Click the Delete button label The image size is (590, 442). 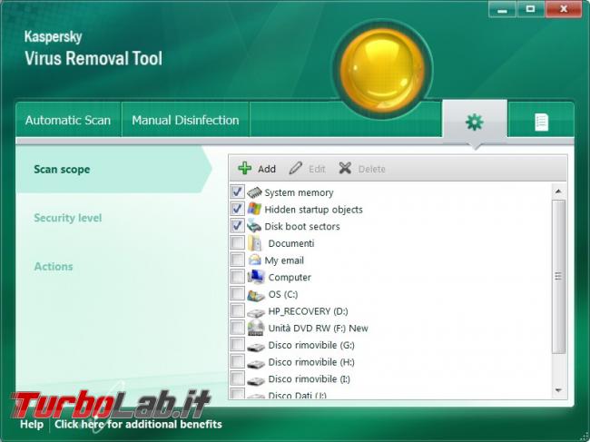tap(372, 169)
